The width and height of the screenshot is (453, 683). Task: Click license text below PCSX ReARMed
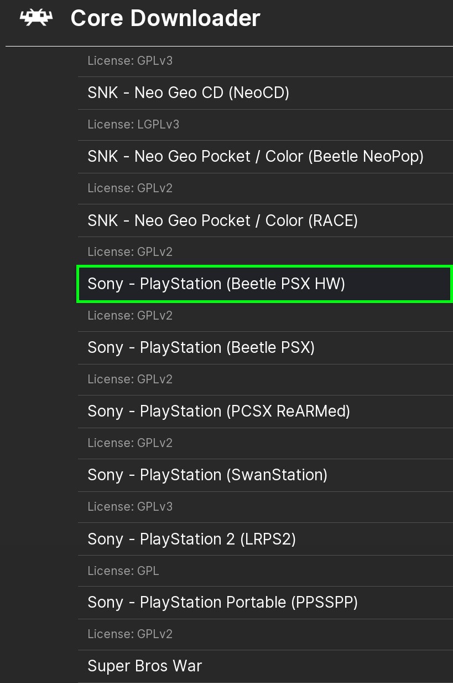pyautogui.click(x=130, y=443)
